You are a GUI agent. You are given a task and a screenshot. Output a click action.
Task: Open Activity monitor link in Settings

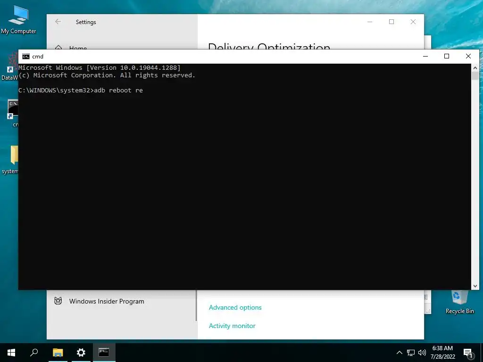(x=232, y=326)
